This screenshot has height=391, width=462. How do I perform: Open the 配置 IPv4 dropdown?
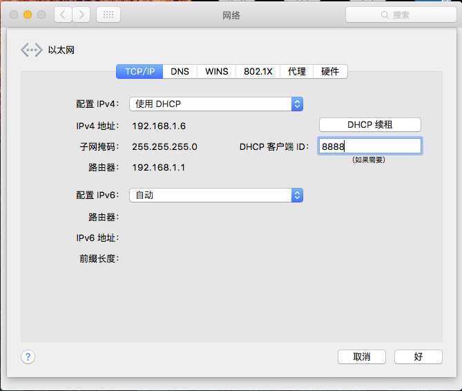(216, 104)
